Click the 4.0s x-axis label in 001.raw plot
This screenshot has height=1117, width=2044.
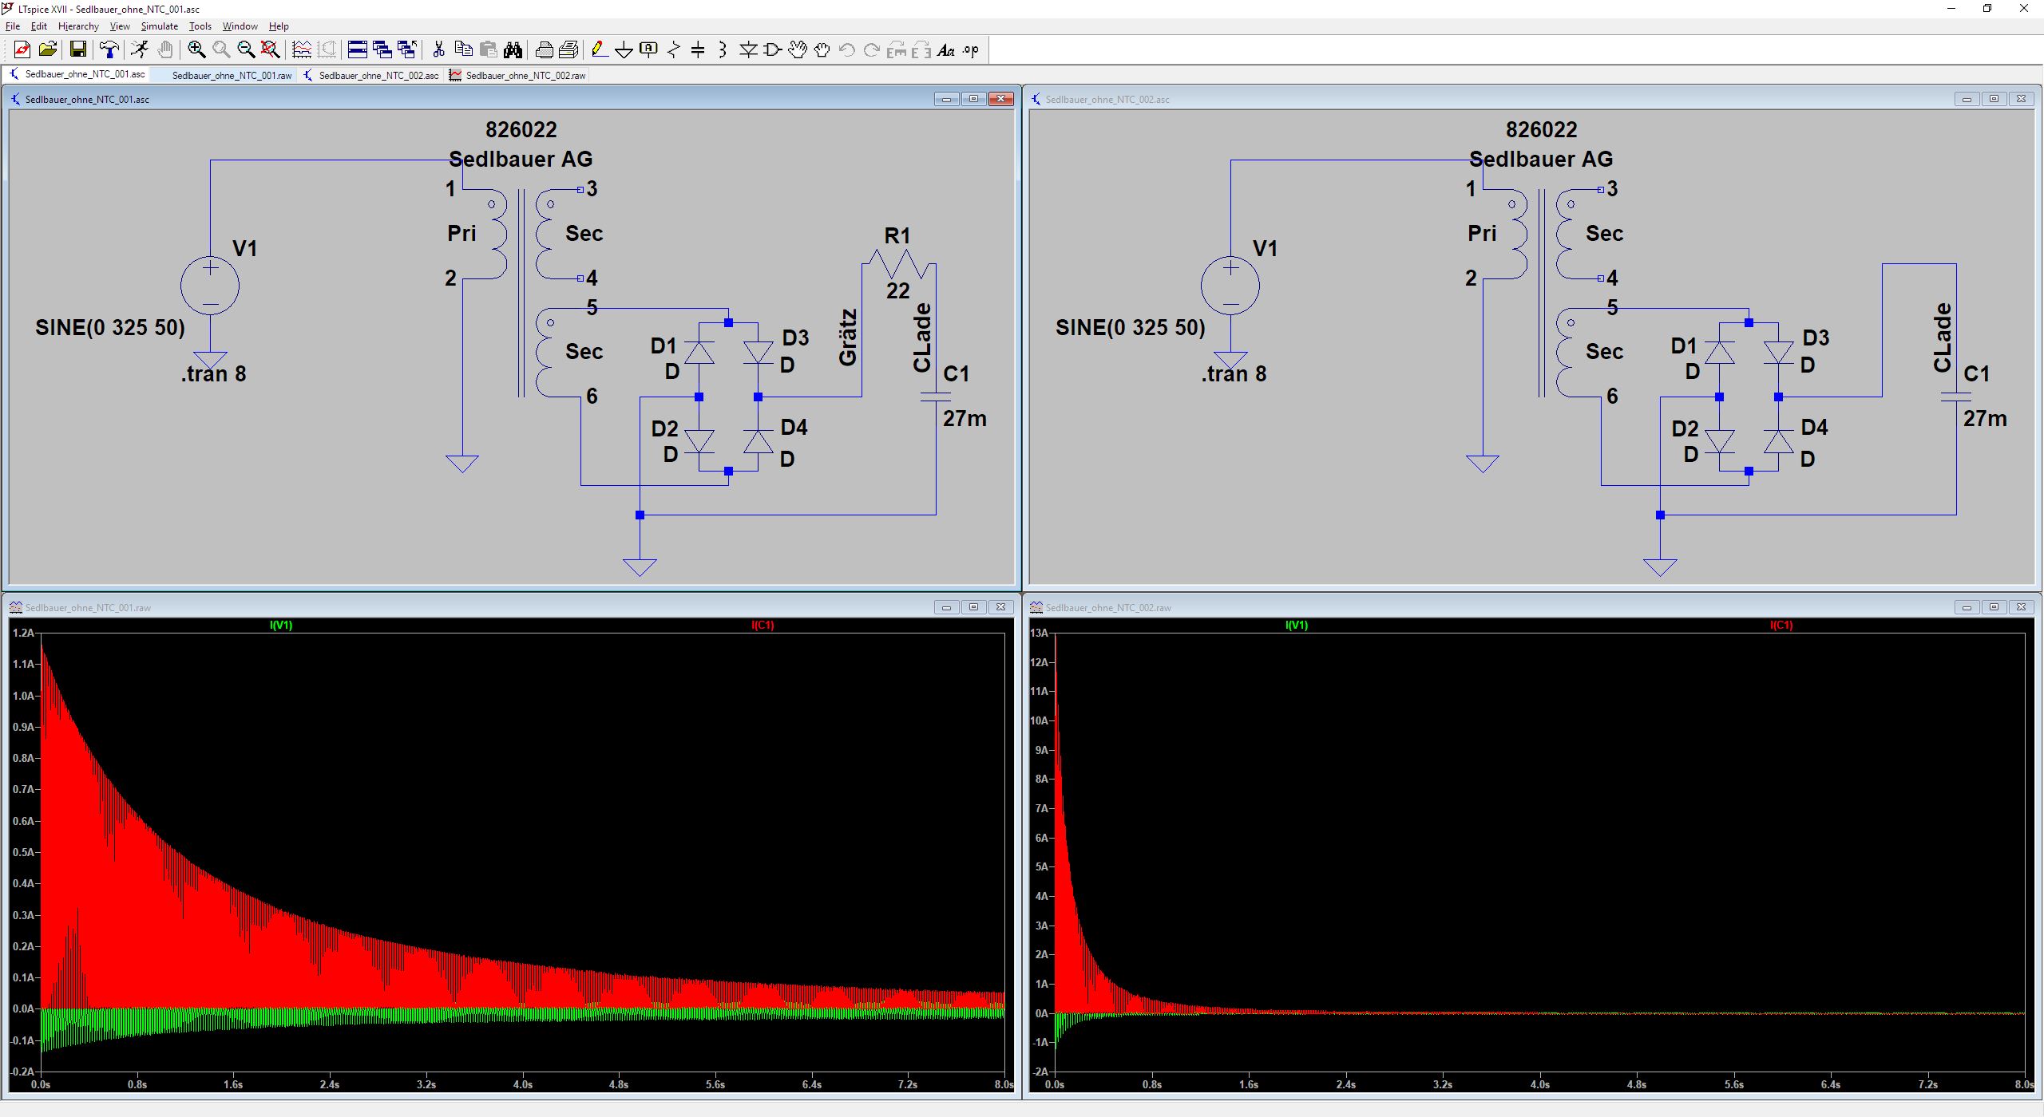[x=522, y=1084]
